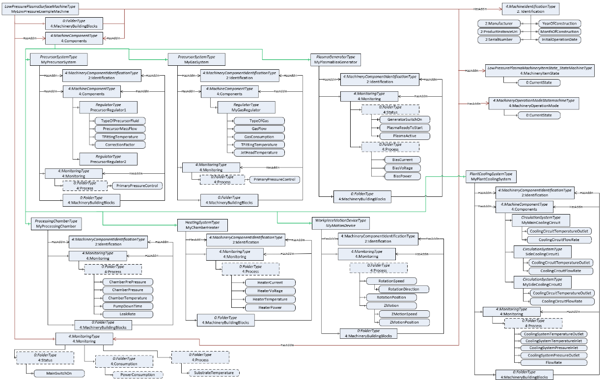Select the PrecursorRegulator1 box
Image resolution: width=608 pixels, height=380 pixels.
(x=109, y=108)
